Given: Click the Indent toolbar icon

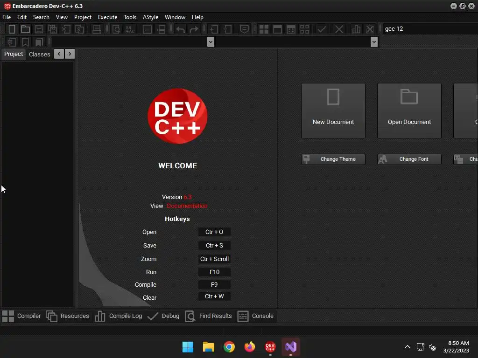Looking at the screenshot, I should pos(214,29).
